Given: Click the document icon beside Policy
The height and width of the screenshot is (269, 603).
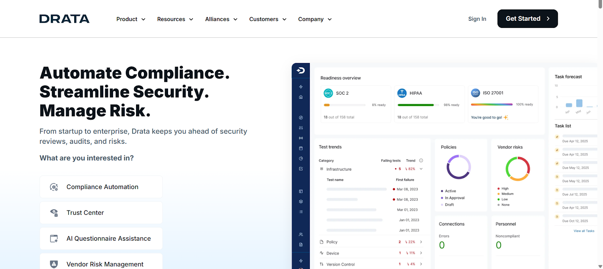Looking at the screenshot, I should click(x=321, y=242).
